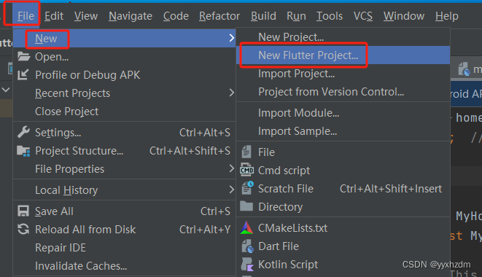482x277 pixels.
Task: Expand the Local History submenu arrow
Action: click(231, 190)
